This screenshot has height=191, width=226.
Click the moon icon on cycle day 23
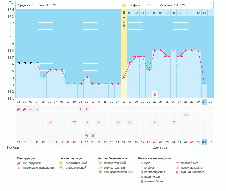click(x=155, y=95)
